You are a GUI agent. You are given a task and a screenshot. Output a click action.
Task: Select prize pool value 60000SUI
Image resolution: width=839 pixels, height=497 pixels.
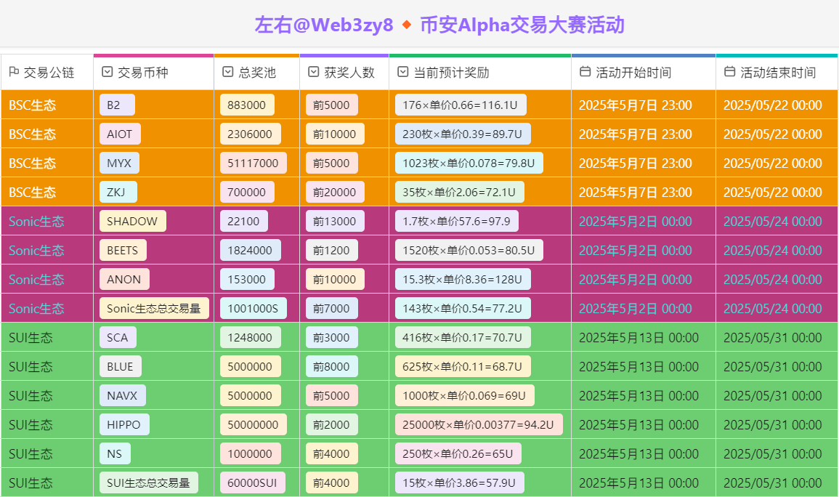[x=253, y=482]
